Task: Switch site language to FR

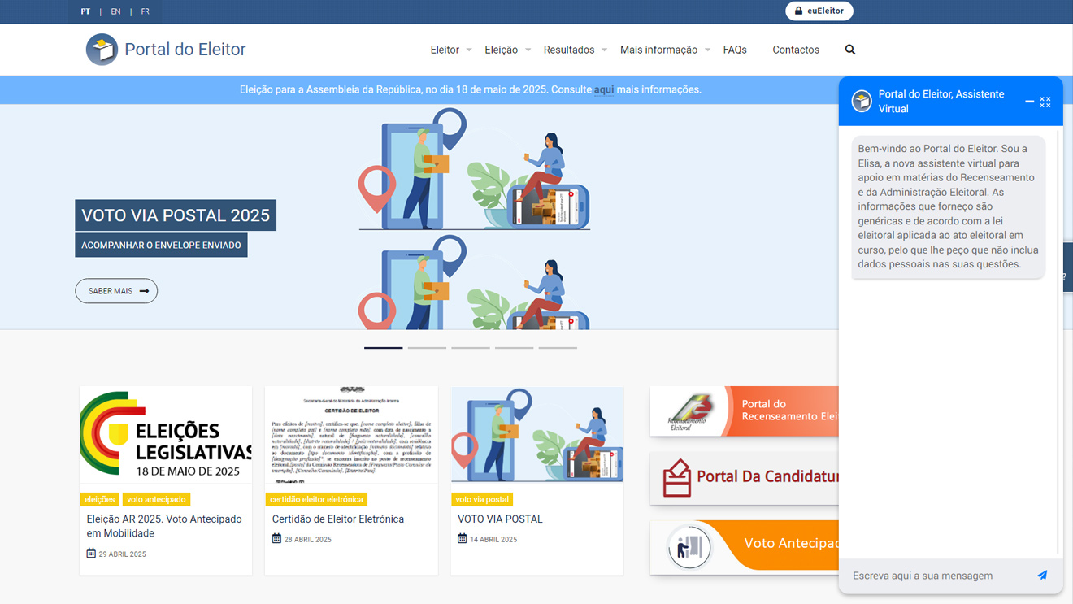Action: pyautogui.click(x=145, y=11)
